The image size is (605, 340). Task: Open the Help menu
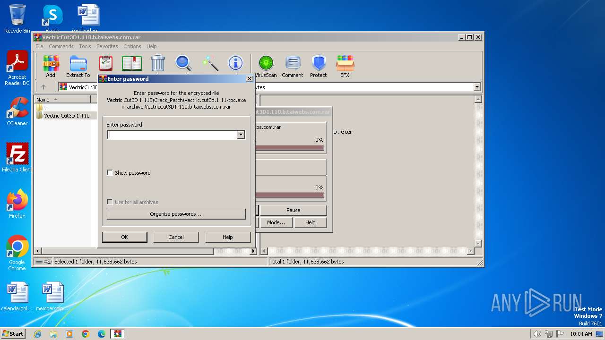pyautogui.click(x=151, y=46)
